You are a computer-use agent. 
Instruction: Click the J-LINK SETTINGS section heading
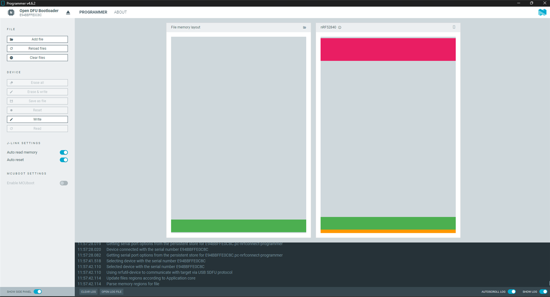[x=24, y=143]
